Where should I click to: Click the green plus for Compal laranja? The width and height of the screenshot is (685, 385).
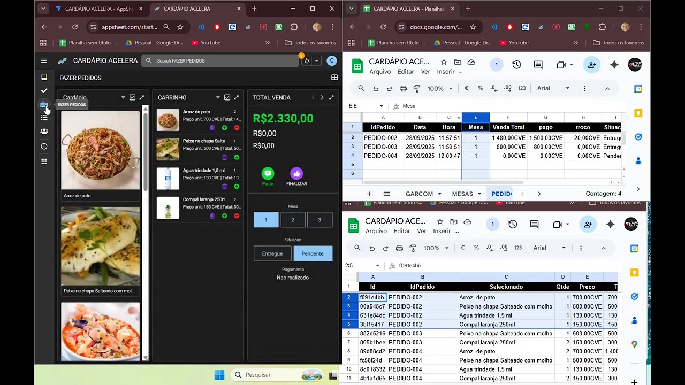(224, 216)
